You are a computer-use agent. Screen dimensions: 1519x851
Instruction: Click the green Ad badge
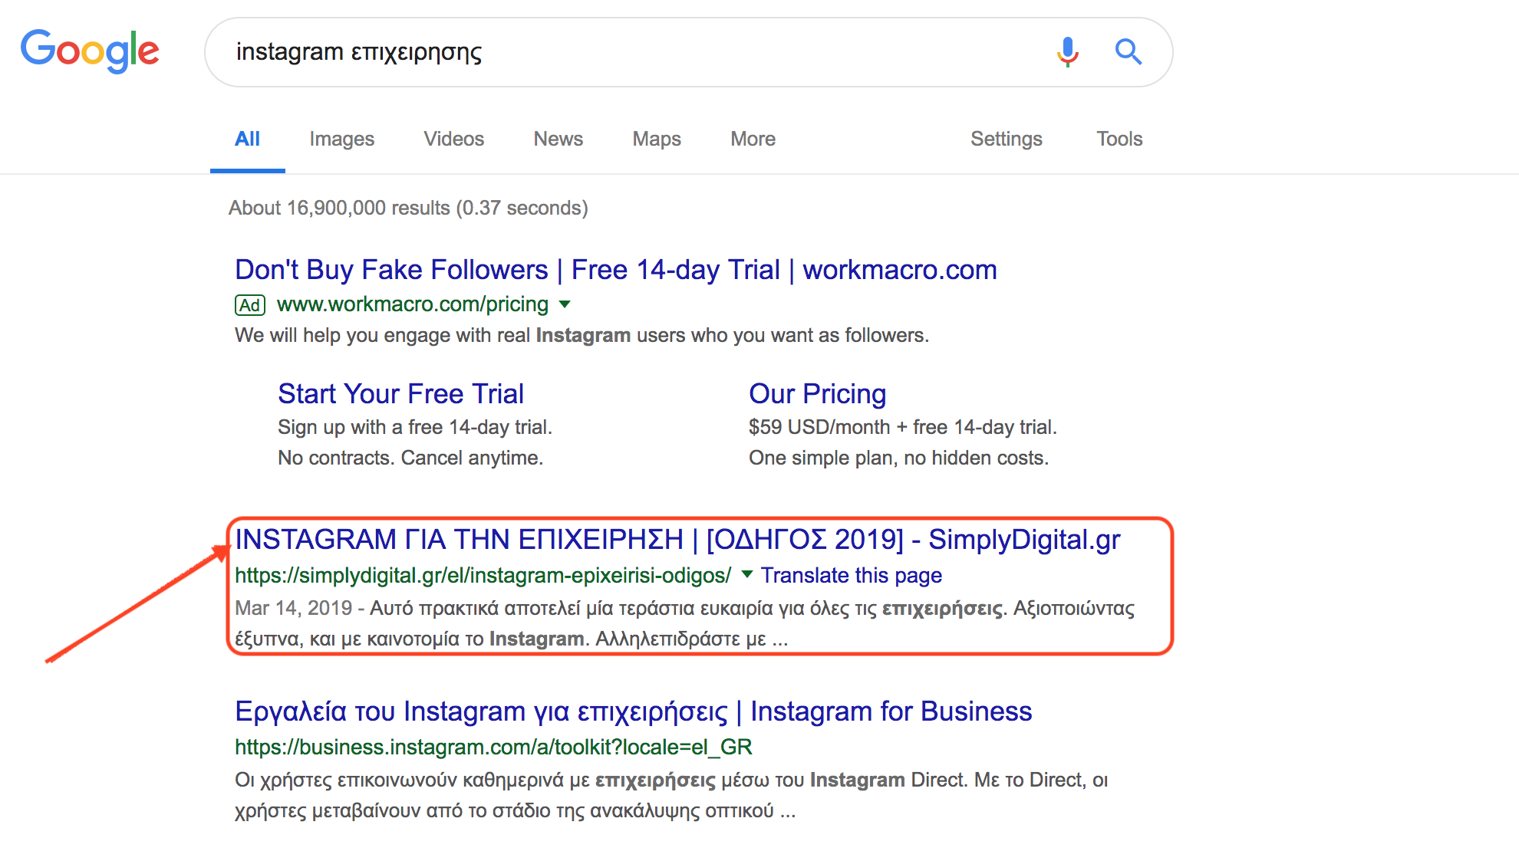(250, 305)
